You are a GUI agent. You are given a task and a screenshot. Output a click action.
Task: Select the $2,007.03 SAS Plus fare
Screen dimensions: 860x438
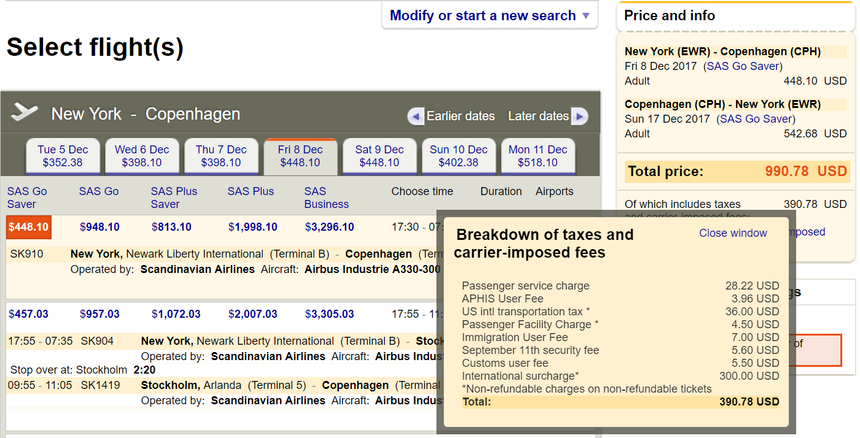coord(253,314)
